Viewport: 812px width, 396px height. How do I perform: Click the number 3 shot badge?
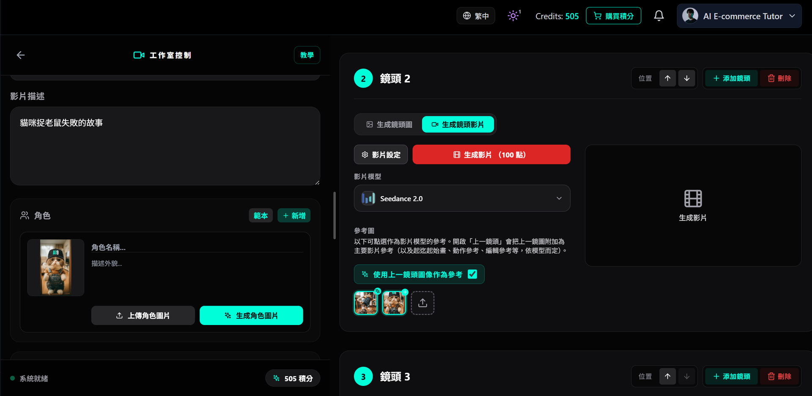[x=363, y=376]
